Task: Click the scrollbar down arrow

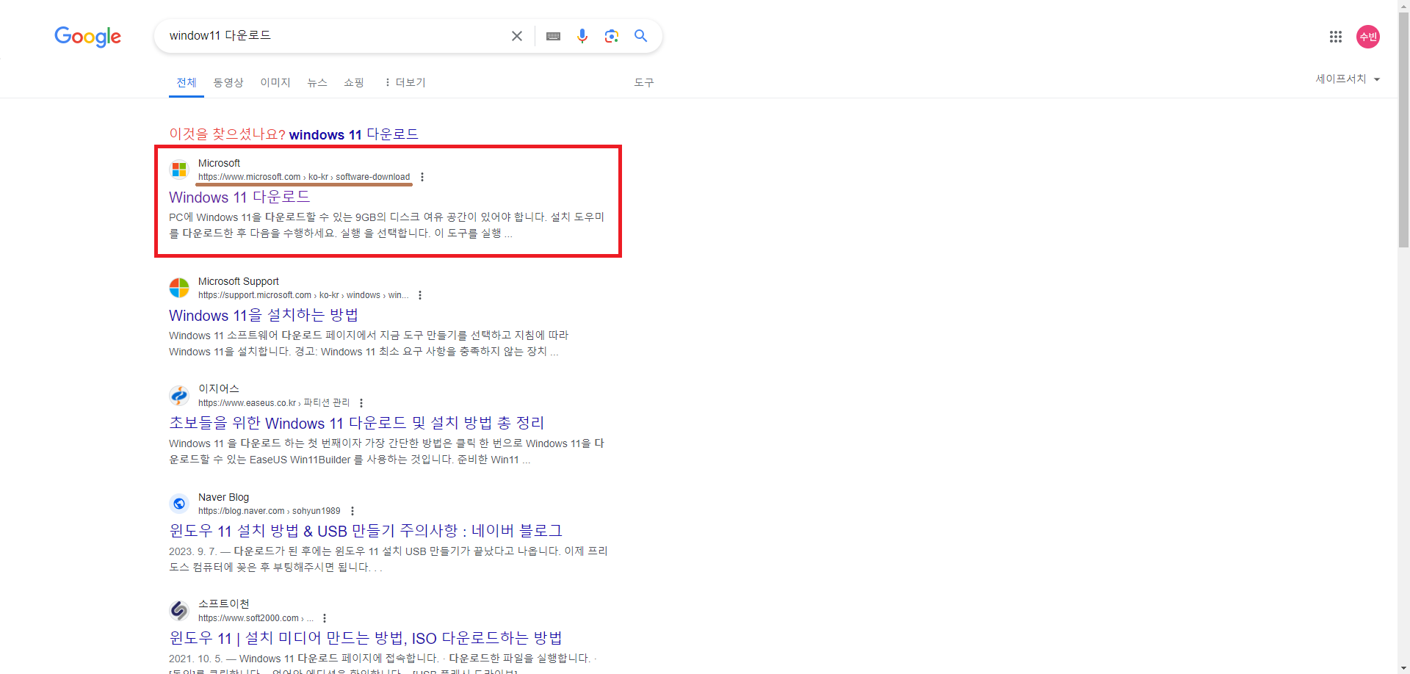Action: (1403, 668)
